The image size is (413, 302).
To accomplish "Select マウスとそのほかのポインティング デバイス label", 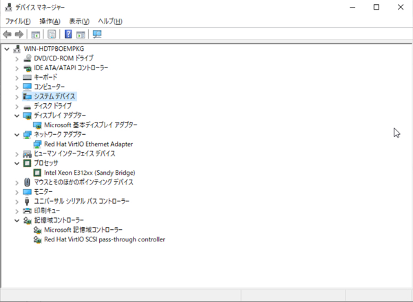I will coord(84,182).
